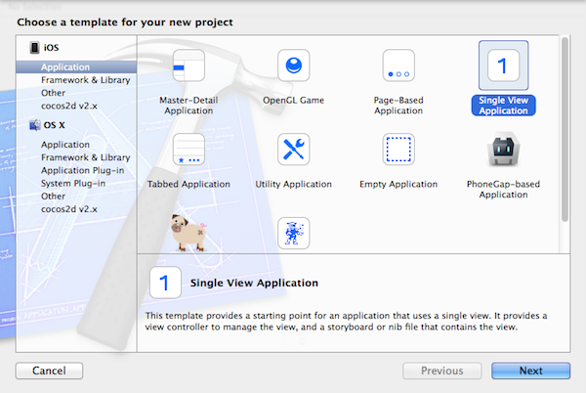
Task: Choose the OpenGL Game template icon
Action: click(292, 69)
